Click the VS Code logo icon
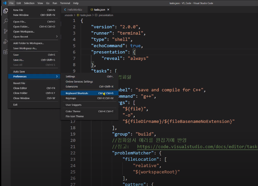258x186 pixels. (x=5, y=3)
